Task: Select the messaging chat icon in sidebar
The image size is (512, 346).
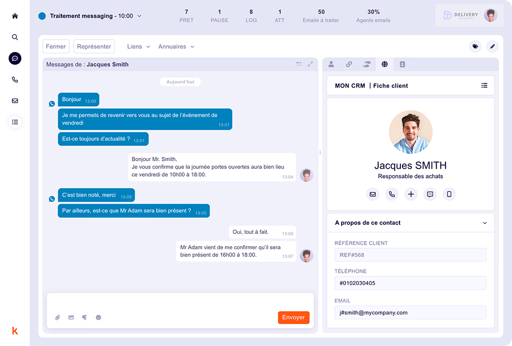Action: coord(15,58)
